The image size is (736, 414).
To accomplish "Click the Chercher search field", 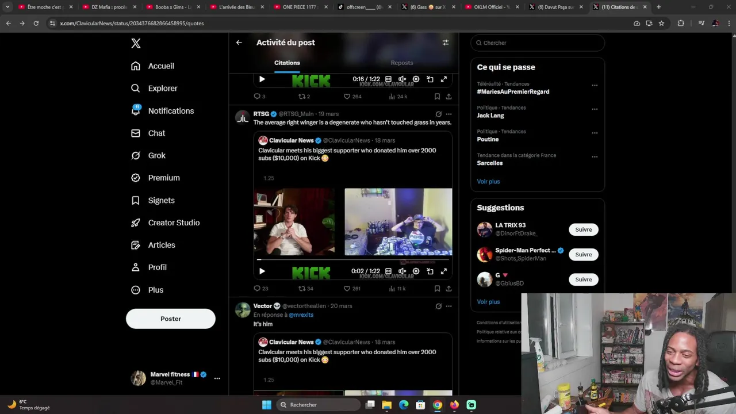I will coord(538,43).
